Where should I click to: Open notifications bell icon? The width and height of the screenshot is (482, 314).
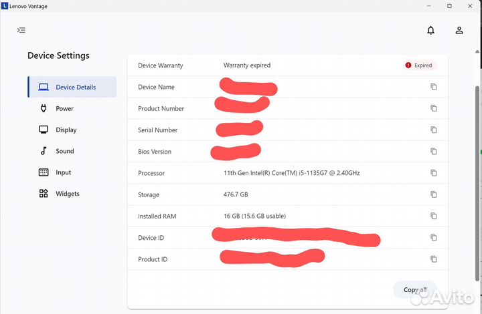[430, 30]
